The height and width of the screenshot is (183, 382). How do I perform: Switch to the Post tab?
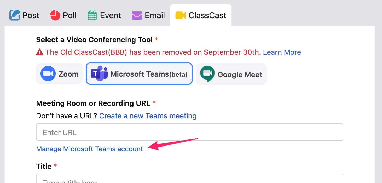[24, 15]
